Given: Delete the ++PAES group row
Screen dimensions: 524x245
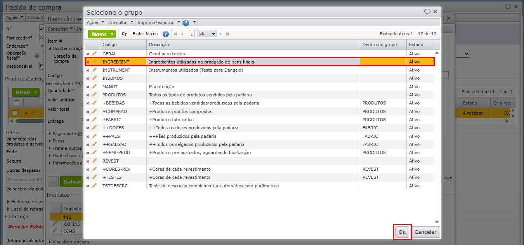Looking at the screenshot, I should [88, 136].
